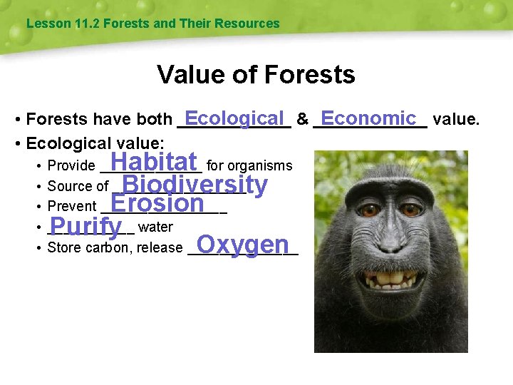Click the text 'Source of'
This screenshot has width=513, height=385.
pos(78,186)
